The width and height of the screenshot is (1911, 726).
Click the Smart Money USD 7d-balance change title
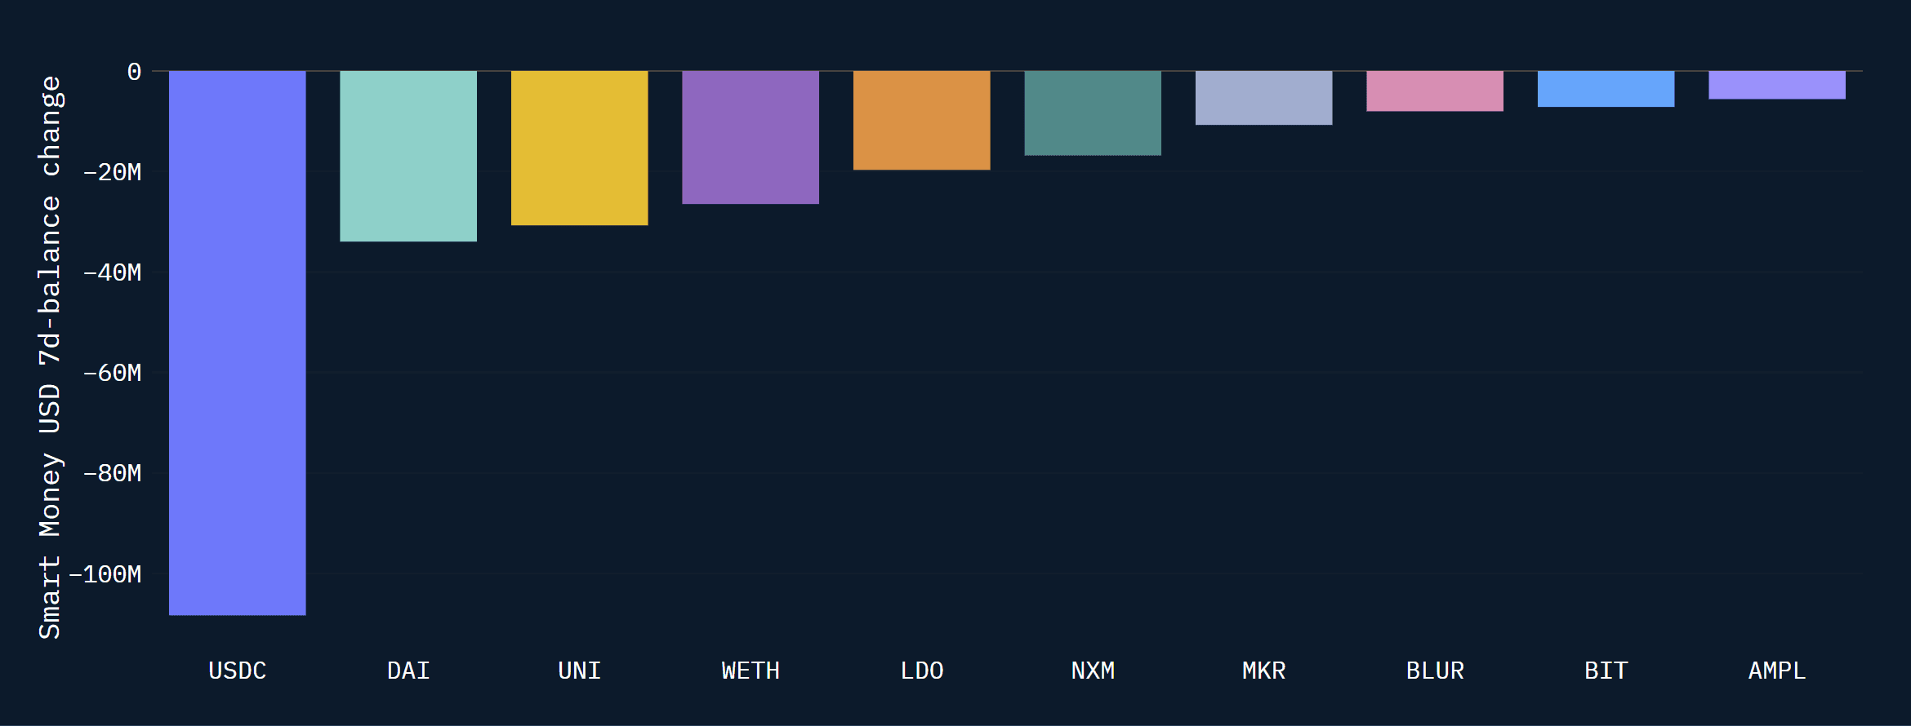(x=50, y=357)
